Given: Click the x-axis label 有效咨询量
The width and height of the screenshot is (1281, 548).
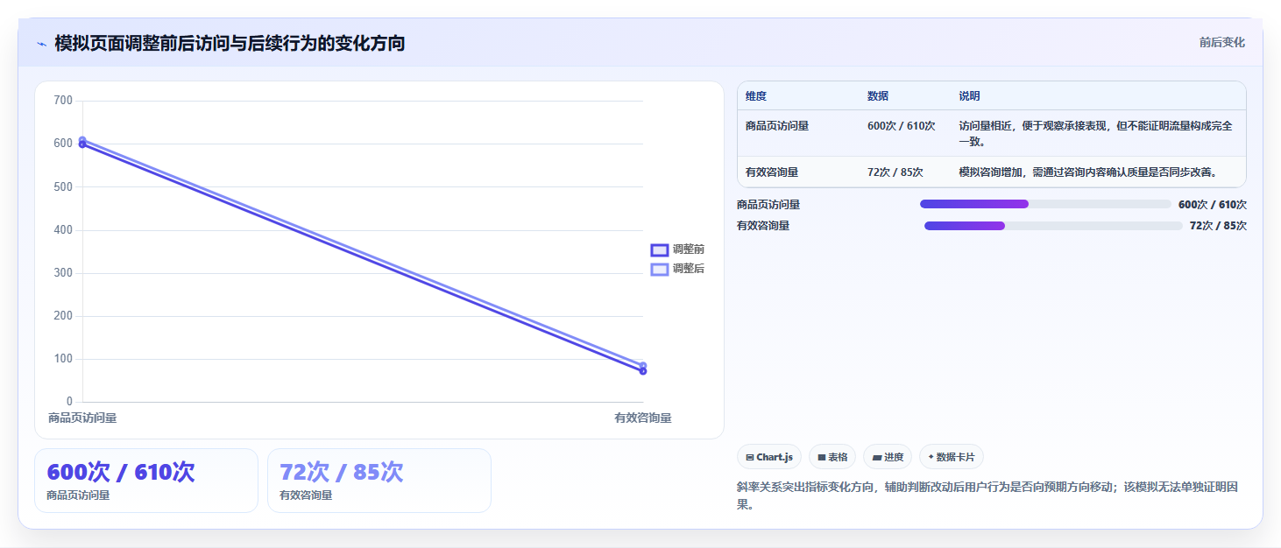Looking at the screenshot, I should tap(643, 418).
